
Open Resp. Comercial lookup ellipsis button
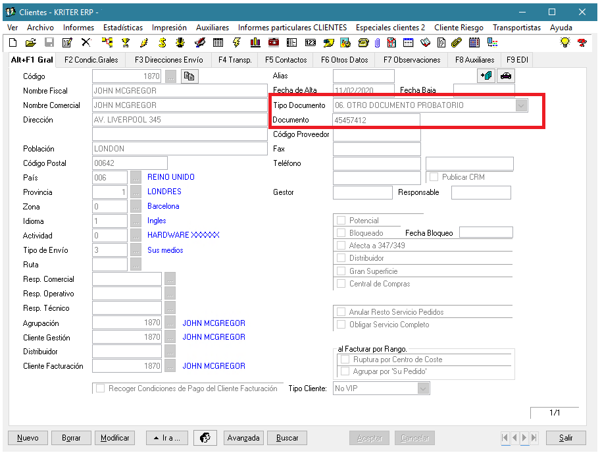click(170, 279)
